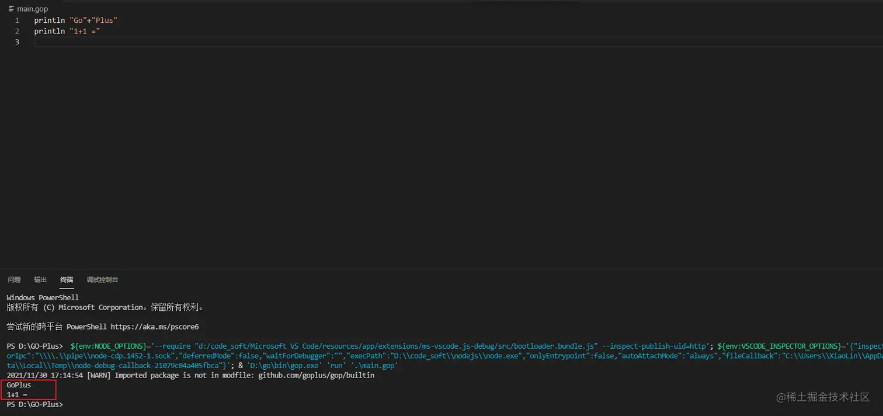
Task: Open the 问题 (Problems) panel
Action: 13,279
